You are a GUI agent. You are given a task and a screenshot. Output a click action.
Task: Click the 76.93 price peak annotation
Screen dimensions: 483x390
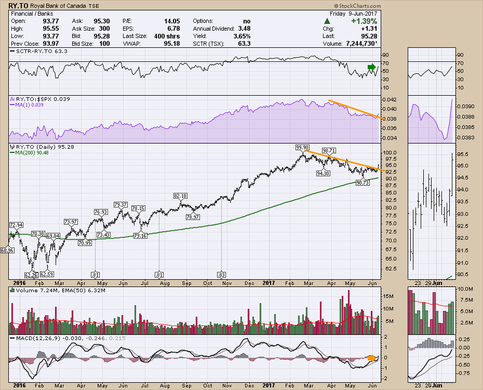coord(101,212)
